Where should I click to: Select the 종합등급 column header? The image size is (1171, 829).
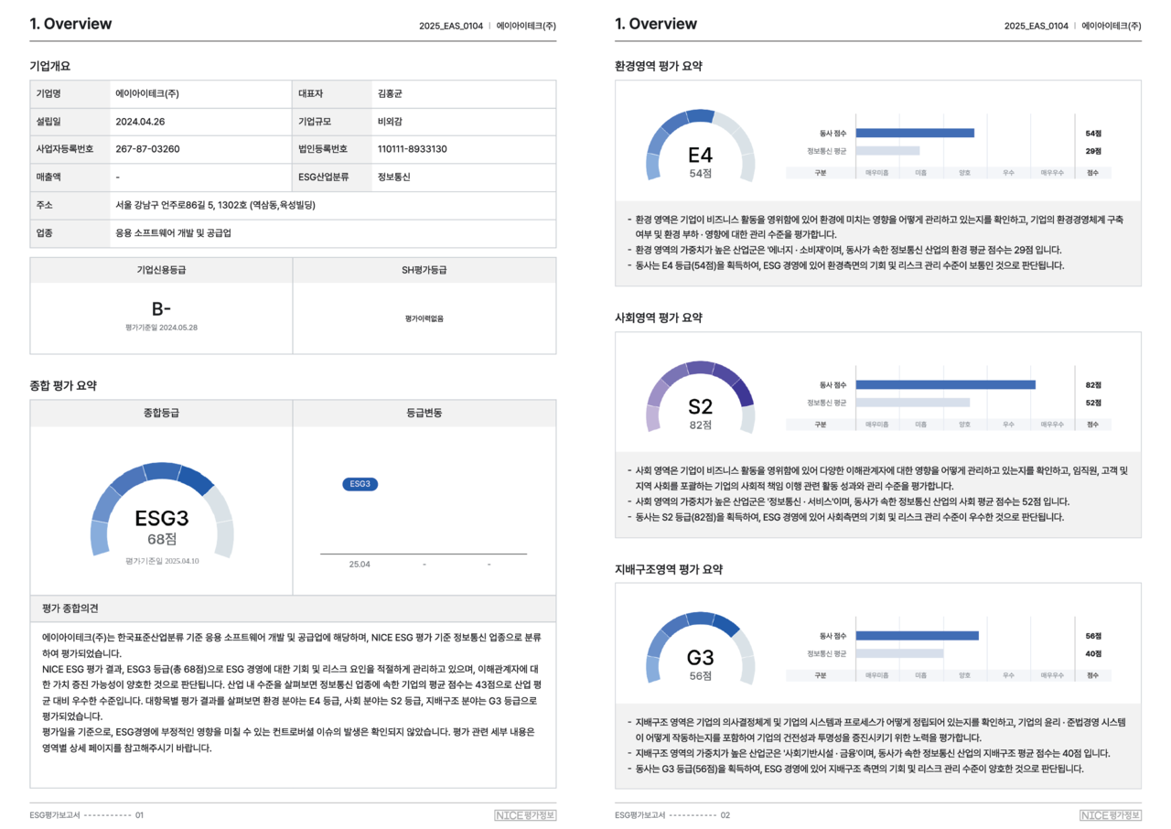pyautogui.click(x=161, y=414)
